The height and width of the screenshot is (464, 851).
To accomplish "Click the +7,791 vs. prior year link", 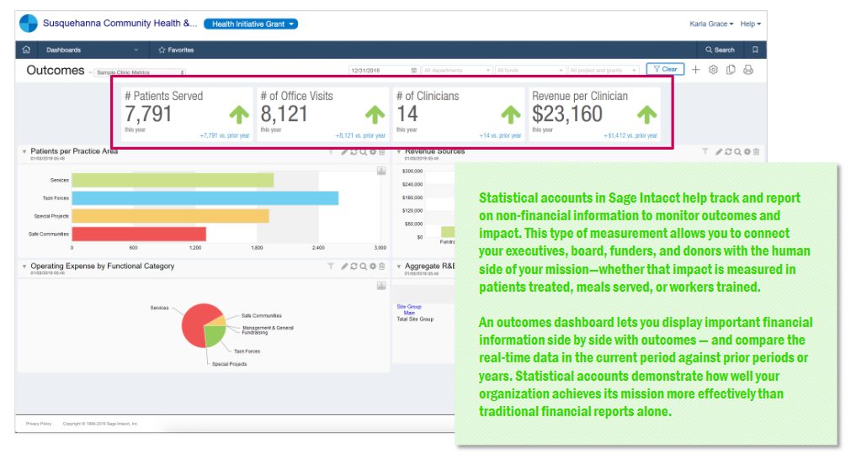I will click(x=225, y=135).
